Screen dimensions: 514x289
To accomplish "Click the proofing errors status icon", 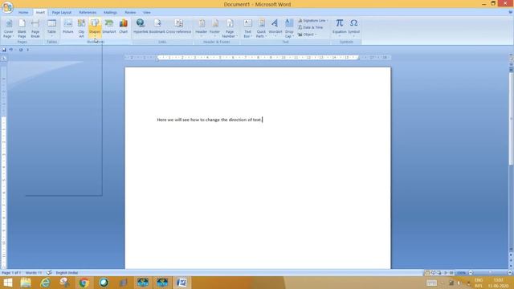I will tap(49, 273).
